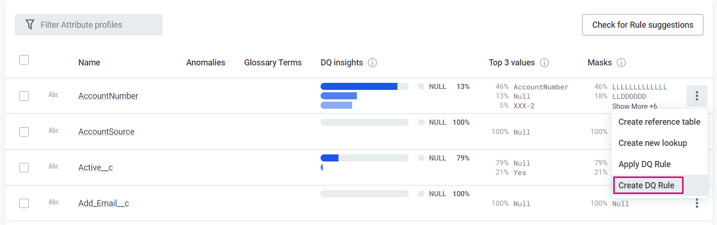Choose Create reference table menu entry
The image size is (717, 225).
pos(659,122)
